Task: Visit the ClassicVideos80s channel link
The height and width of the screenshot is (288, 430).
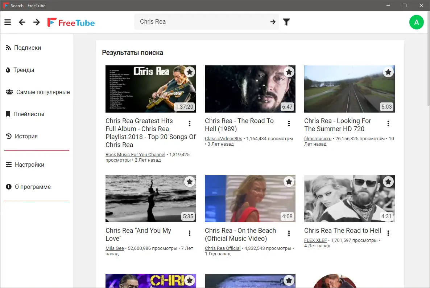Action: (224, 138)
